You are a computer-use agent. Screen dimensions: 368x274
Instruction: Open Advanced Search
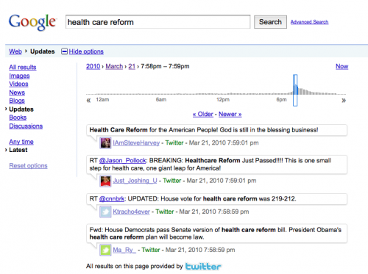(309, 22)
